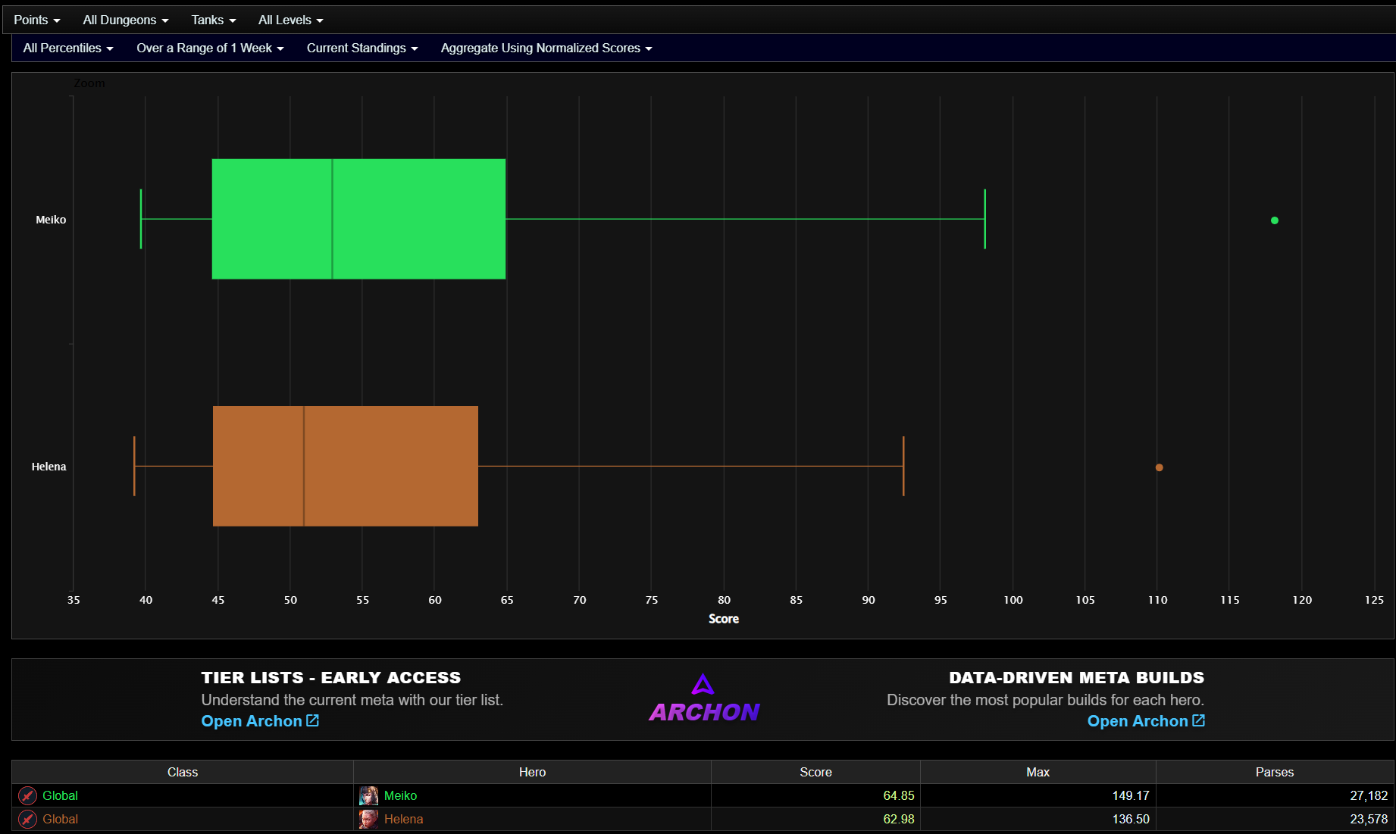Screen dimensions: 1396x834
Task: Open the Tanks role dropdown
Action: pos(213,20)
